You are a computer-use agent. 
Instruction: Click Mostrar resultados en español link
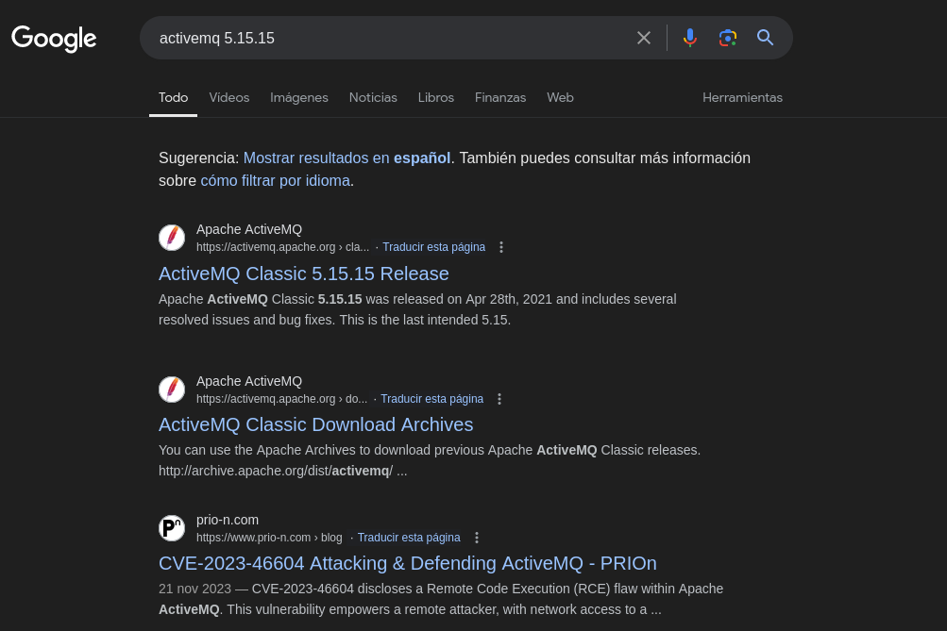tap(347, 158)
